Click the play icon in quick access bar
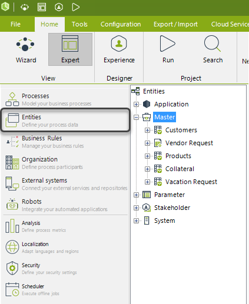 coord(75,7)
